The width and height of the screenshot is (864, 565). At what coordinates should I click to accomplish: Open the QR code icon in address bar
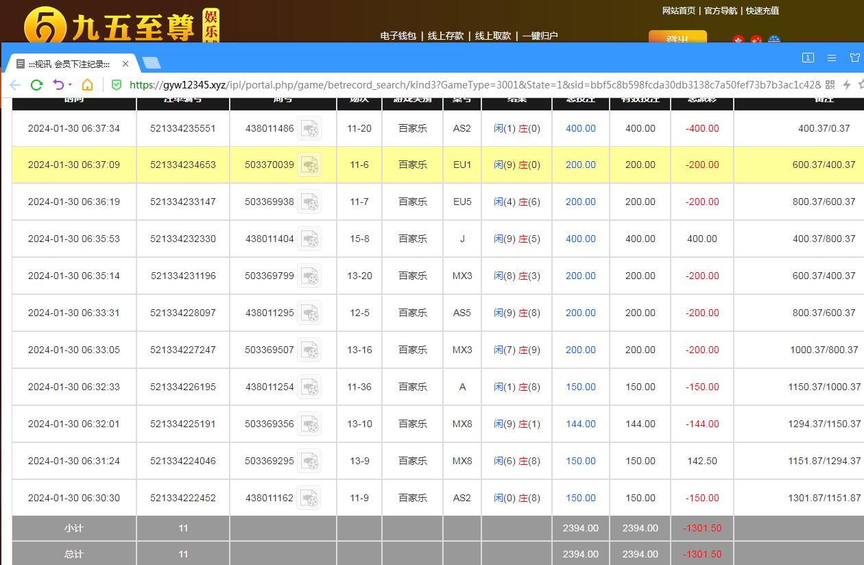tap(830, 84)
